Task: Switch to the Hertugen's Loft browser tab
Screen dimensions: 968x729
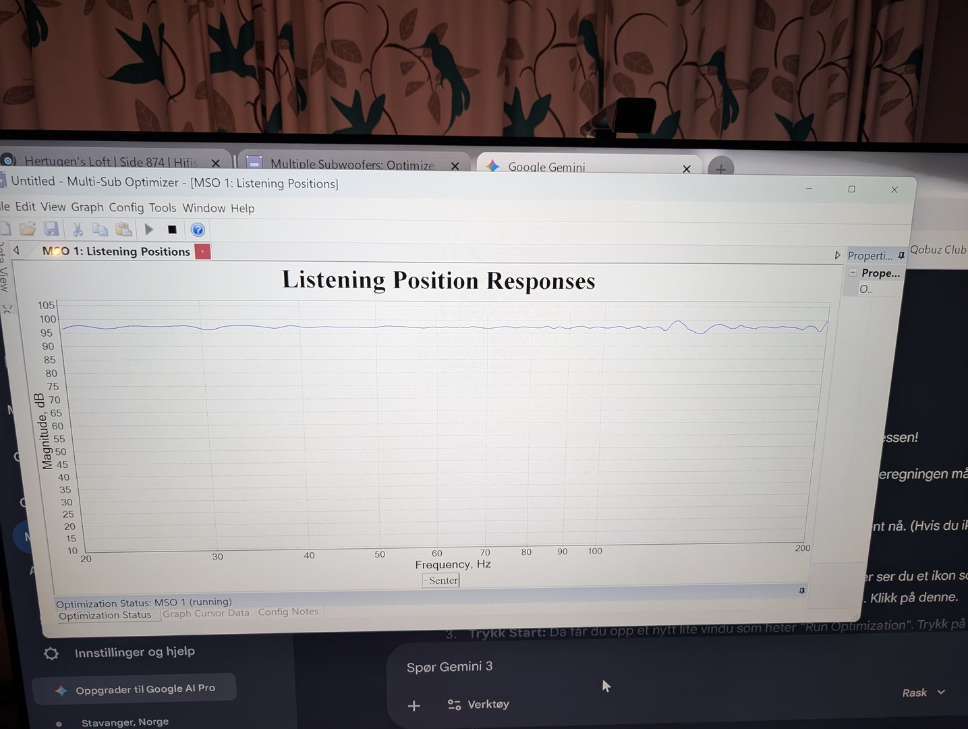Action: 112,161
